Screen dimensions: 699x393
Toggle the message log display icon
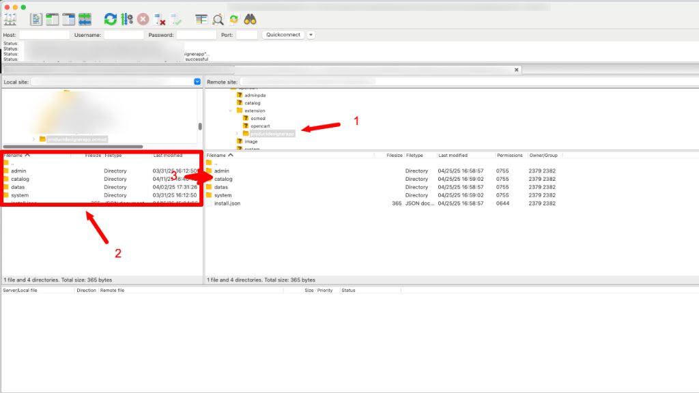pyautogui.click(x=36, y=19)
